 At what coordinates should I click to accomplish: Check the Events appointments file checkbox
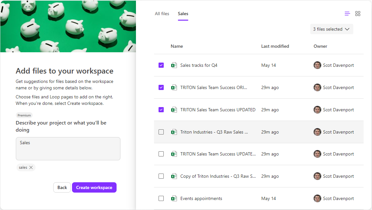point(161,198)
